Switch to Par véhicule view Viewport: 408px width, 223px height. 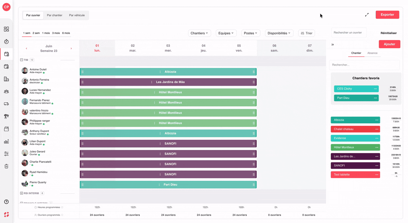point(77,15)
